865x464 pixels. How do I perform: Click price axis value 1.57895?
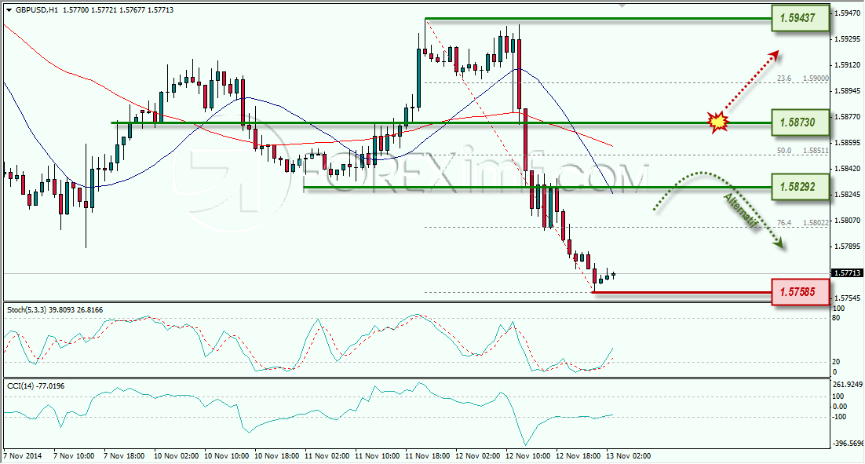click(x=848, y=246)
